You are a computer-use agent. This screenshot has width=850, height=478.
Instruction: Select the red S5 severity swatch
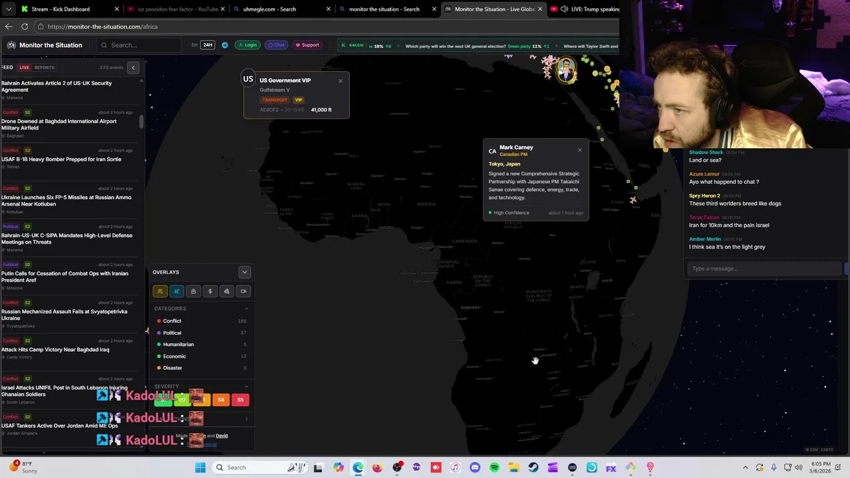pyautogui.click(x=240, y=400)
